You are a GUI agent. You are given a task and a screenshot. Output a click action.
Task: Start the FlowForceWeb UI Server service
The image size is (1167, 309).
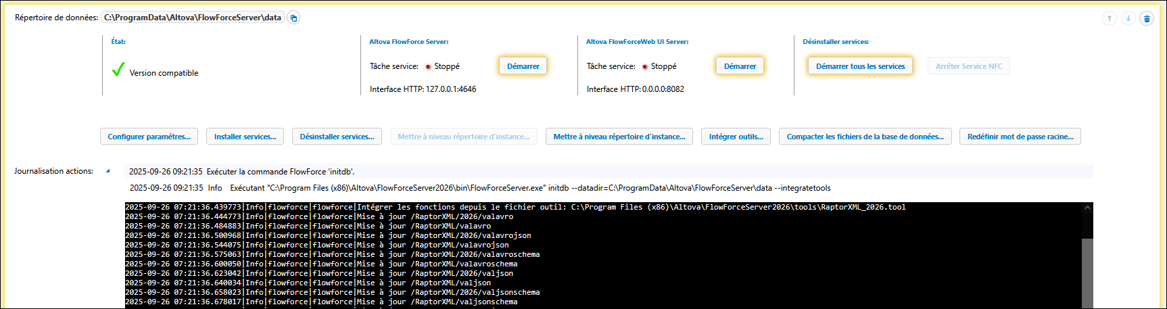pyautogui.click(x=740, y=66)
